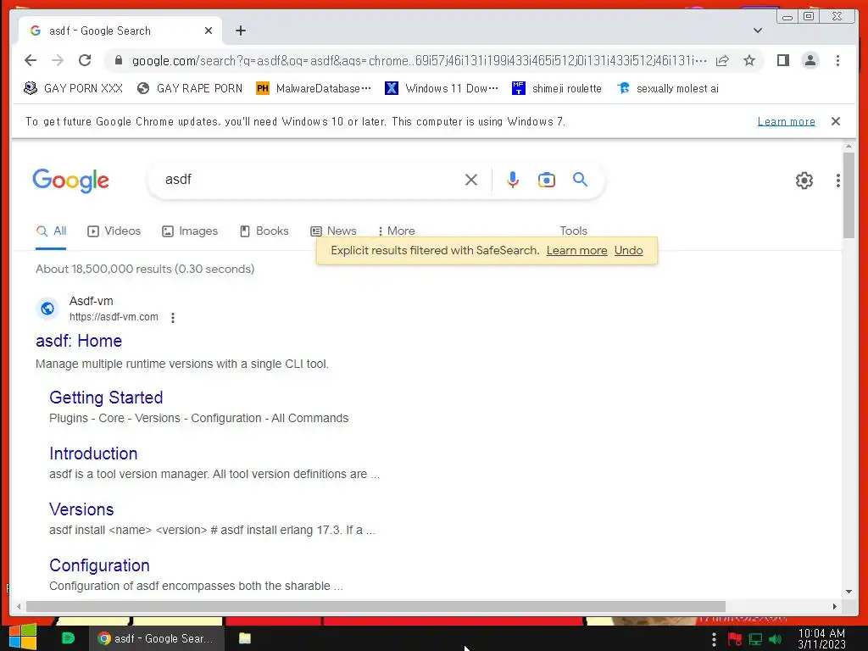Open a new tab with the plus button

240,31
